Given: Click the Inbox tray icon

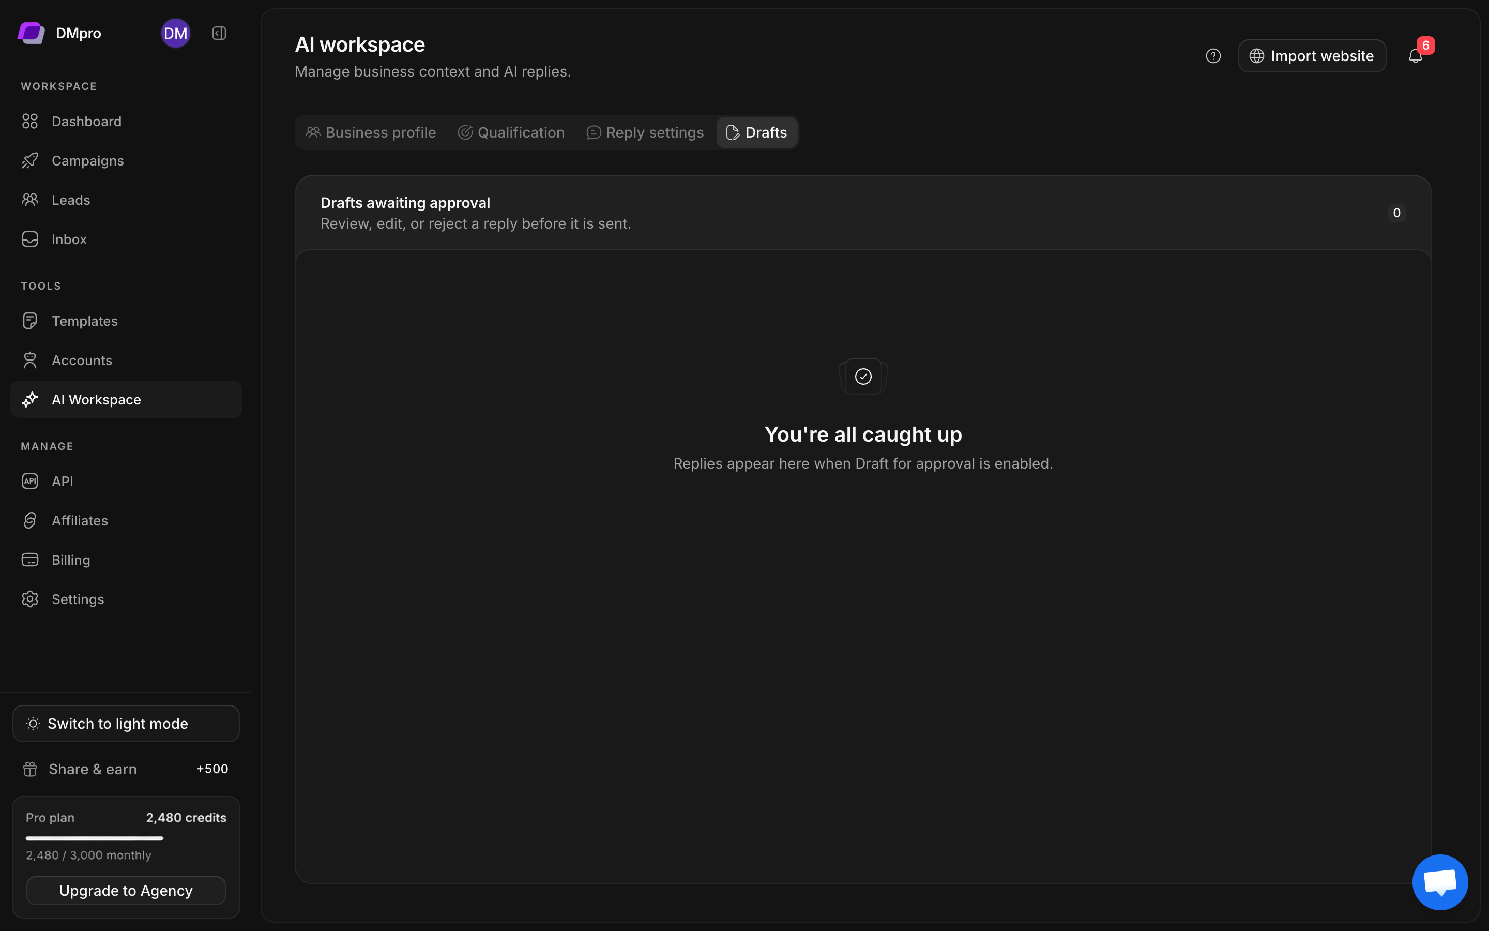Looking at the screenshot, I should coord(29,239).
